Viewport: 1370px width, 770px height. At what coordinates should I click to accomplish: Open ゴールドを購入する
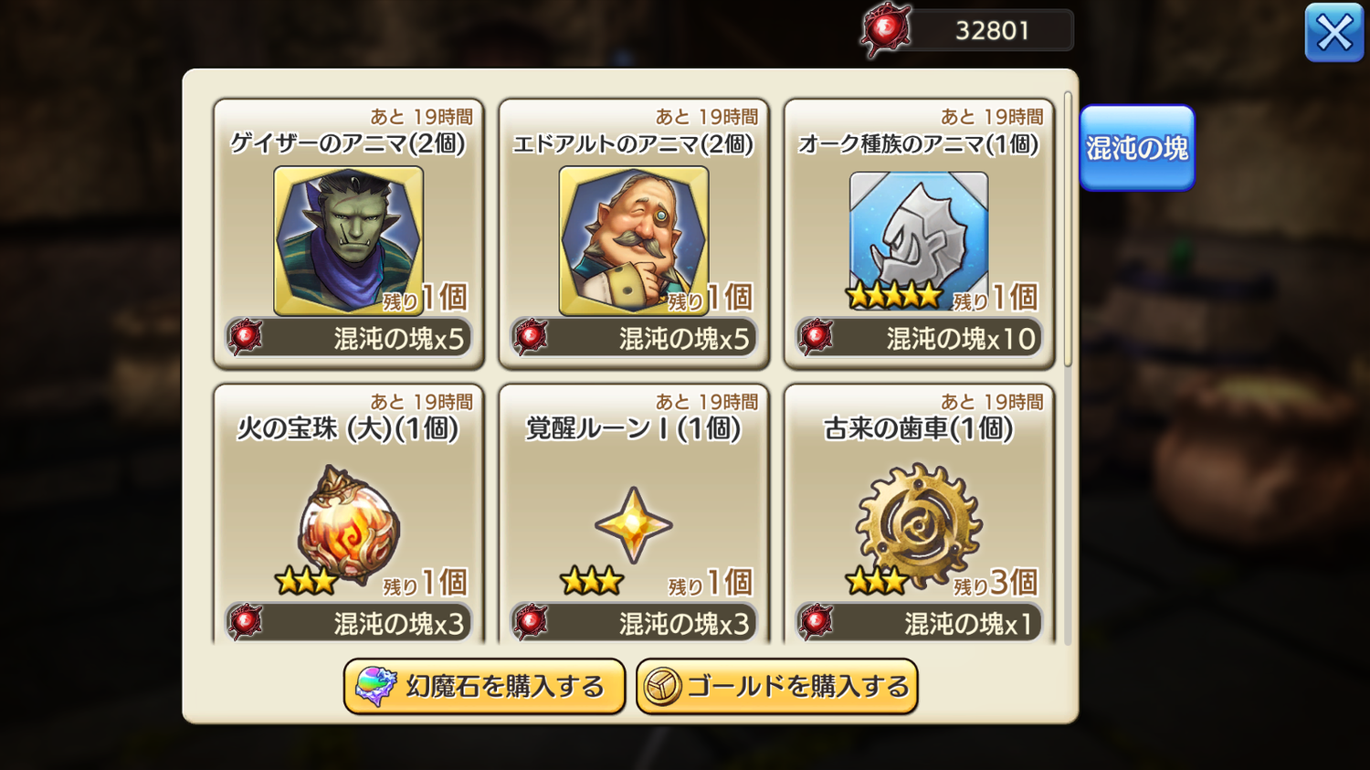[x=777, y=686]
